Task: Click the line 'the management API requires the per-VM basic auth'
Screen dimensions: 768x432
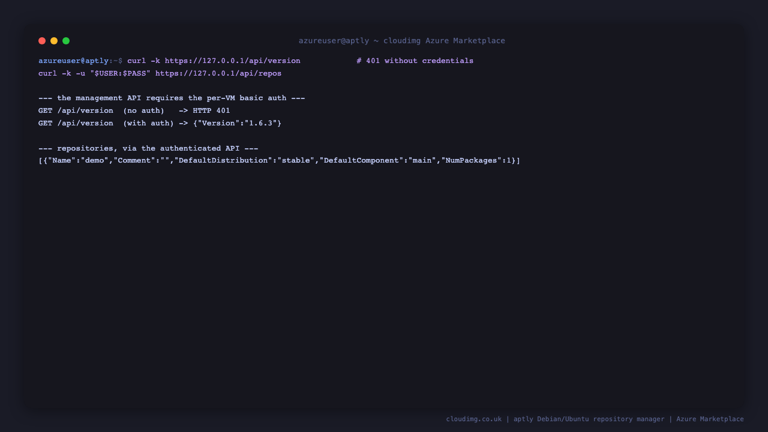Action: (172, 98)
